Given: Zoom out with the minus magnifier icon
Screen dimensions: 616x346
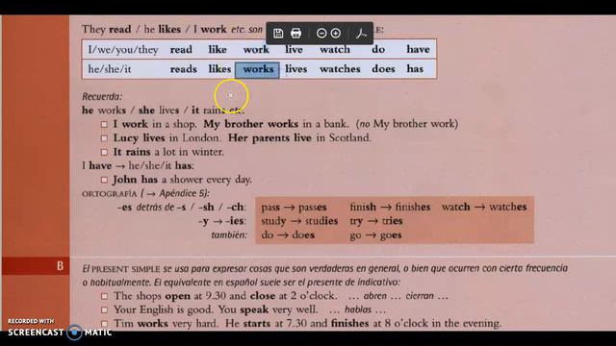Looking at the screenshot, I should (x=321, y=34).
